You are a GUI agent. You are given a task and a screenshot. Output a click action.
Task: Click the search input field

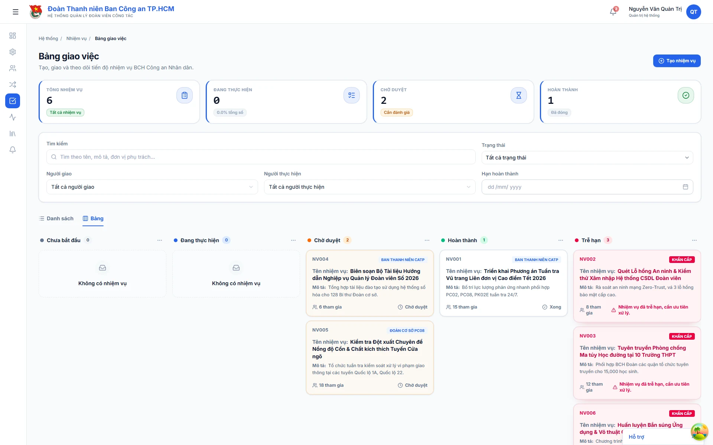pos(261,157)
